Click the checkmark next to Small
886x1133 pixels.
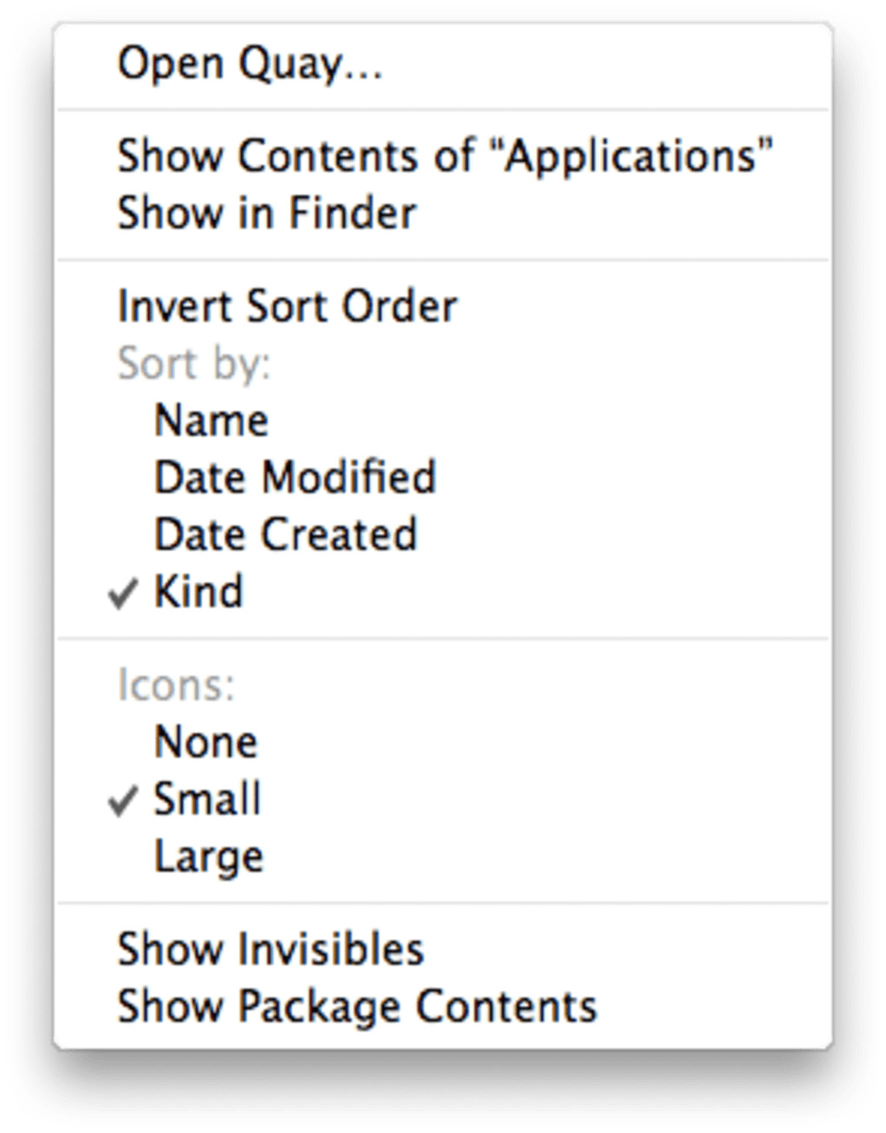pos(123,800)
